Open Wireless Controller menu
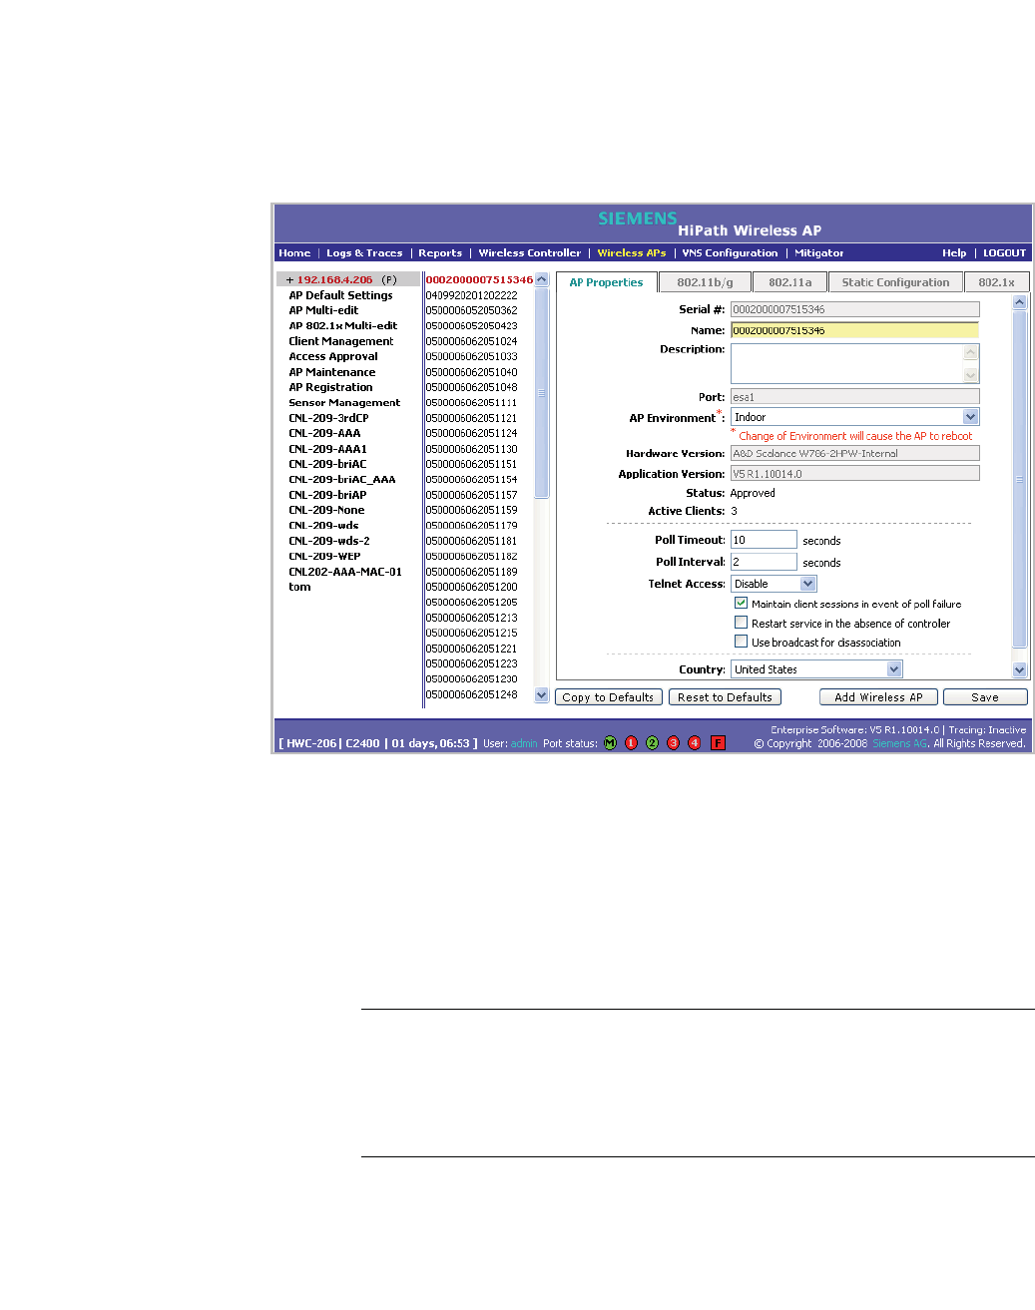Screen dimensions: 1035x1310 (x=529, y=253)
